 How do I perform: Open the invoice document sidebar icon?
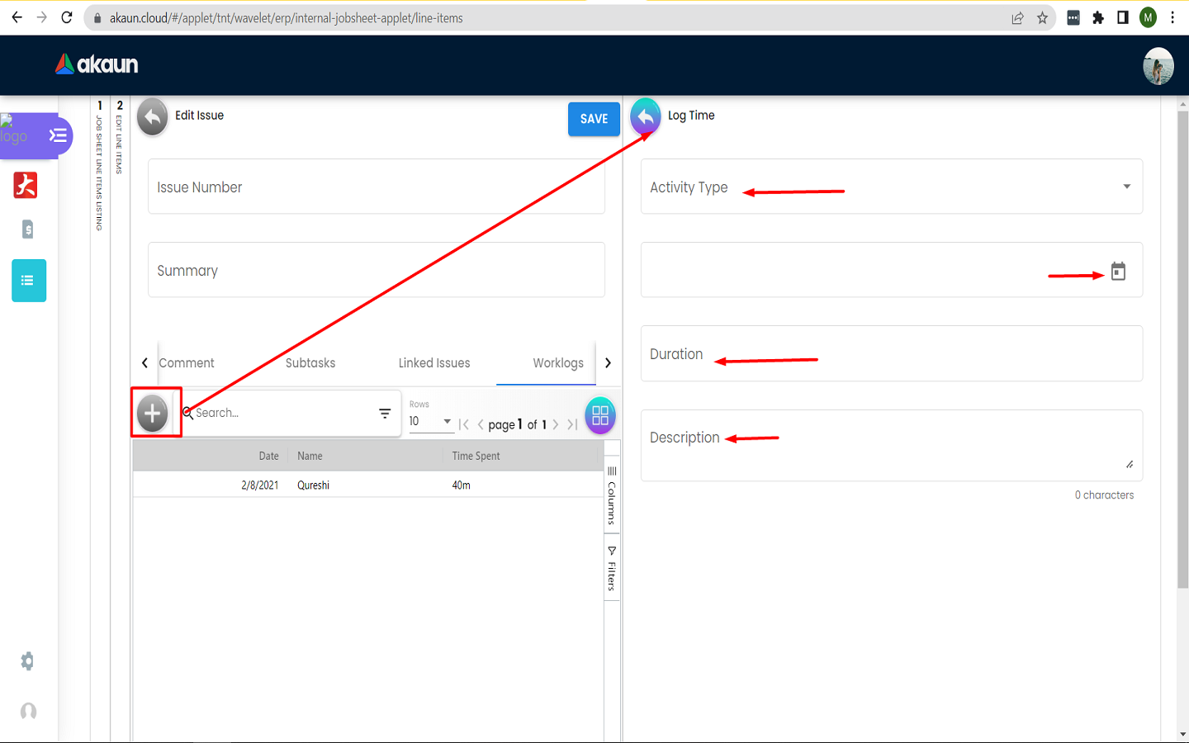point(28,230)
